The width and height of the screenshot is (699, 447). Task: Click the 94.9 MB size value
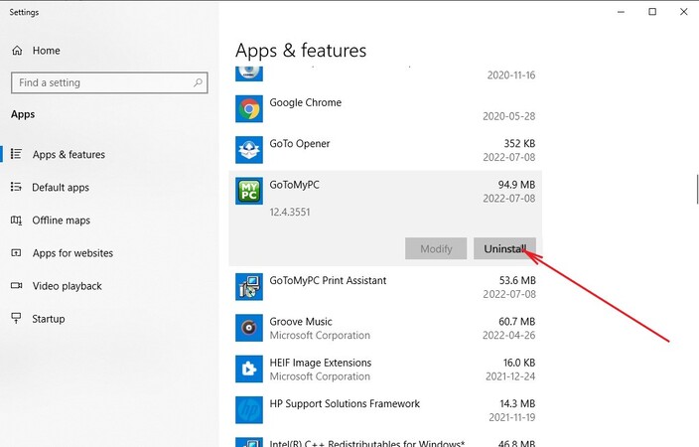pyautogui.click(x=516, y=184)
